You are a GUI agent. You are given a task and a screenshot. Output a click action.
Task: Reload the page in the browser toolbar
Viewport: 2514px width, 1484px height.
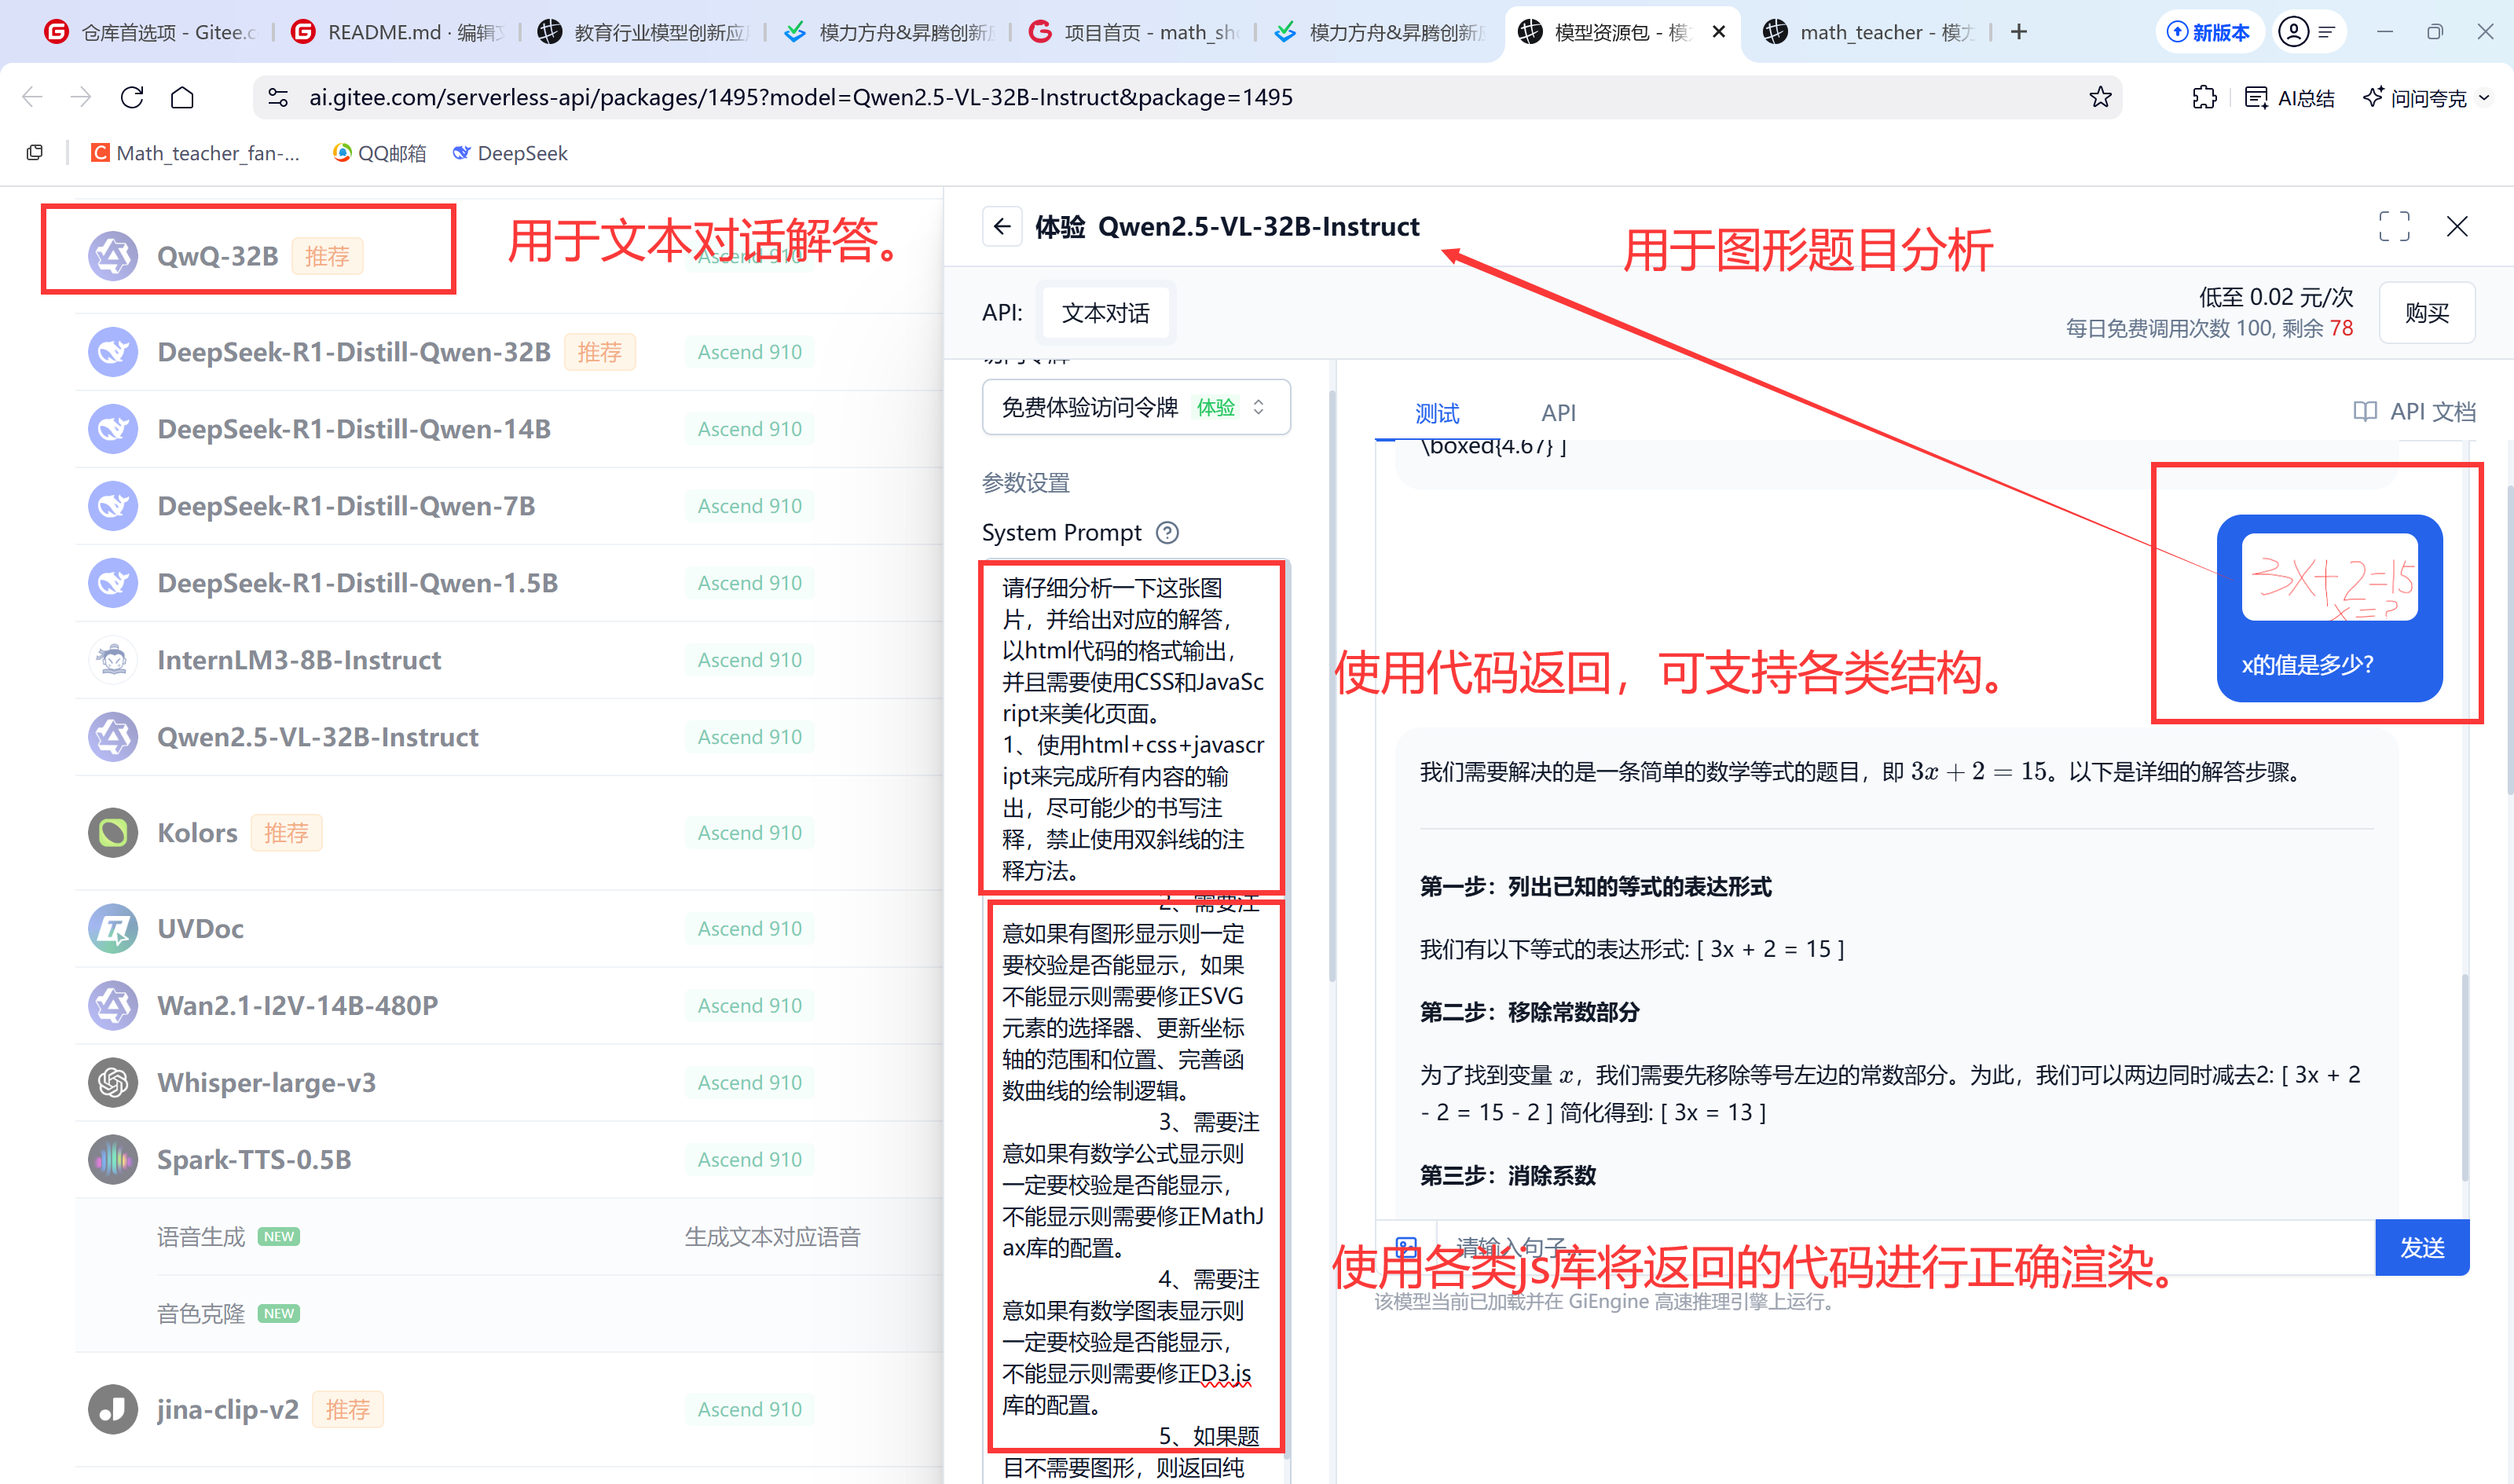pyautogui.click(x=132, y=97)
